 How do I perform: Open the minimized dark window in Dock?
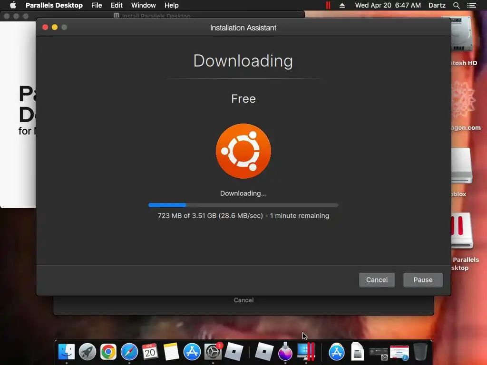pos(378,353)
